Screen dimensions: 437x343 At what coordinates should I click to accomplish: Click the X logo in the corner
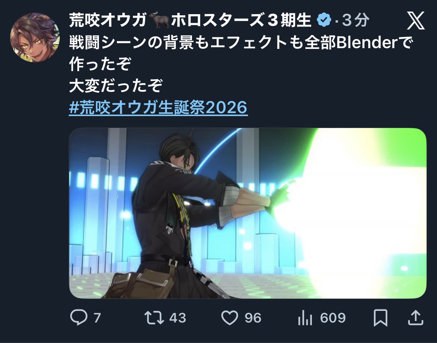coord(416,20)
